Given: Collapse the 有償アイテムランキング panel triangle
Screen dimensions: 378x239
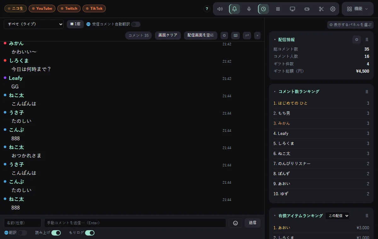Looking at the screenshot, I should pos(275,216).
